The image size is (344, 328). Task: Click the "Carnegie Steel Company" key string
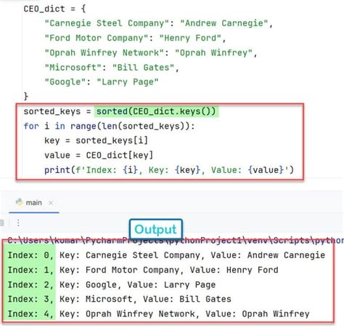(107, 23)
